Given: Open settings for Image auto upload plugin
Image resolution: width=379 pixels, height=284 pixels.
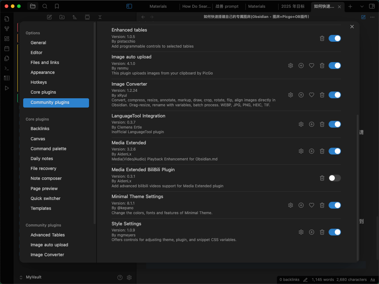Looking at the screenshot, I should (x=290, y=66).
